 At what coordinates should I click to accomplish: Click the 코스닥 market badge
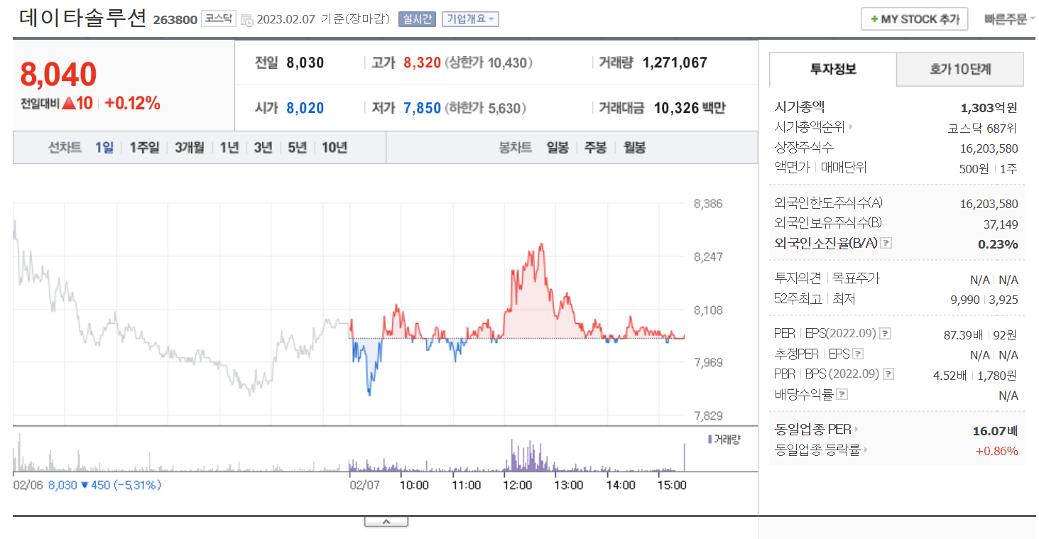coord(218,19)
